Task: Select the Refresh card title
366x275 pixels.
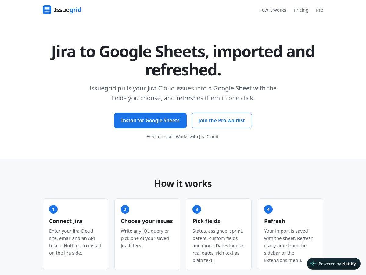Action: coord(274,221)
